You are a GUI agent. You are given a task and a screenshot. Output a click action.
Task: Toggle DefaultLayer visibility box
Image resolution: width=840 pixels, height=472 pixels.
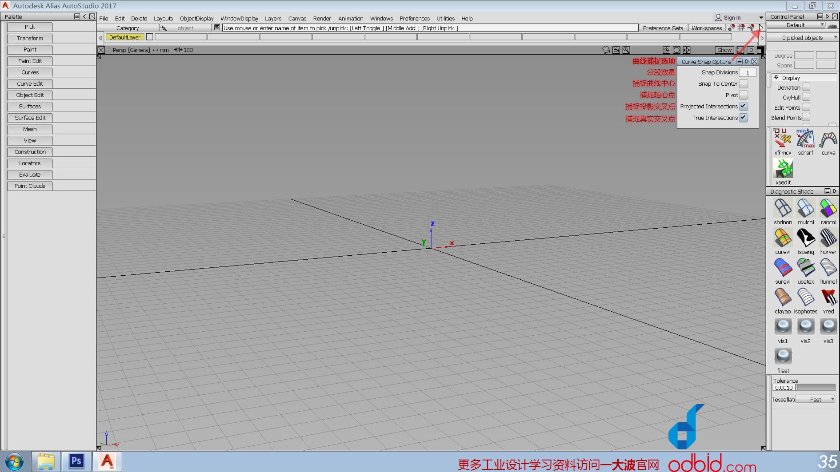150,37
